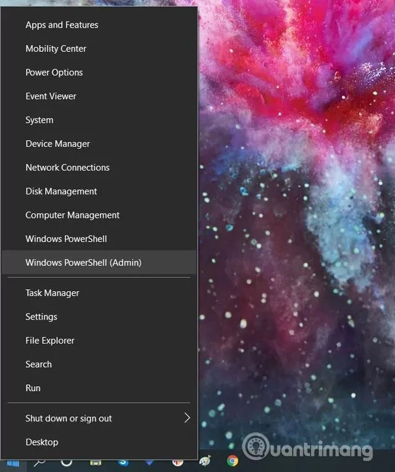Open the Cortana circle on taskbar
This screenshot has width=395, height=472.
66,463
